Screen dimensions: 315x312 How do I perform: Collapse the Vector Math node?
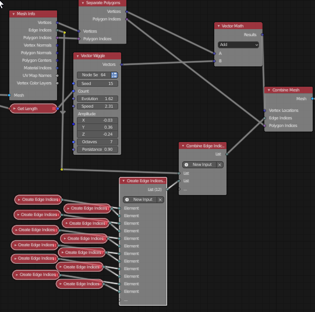218,26
